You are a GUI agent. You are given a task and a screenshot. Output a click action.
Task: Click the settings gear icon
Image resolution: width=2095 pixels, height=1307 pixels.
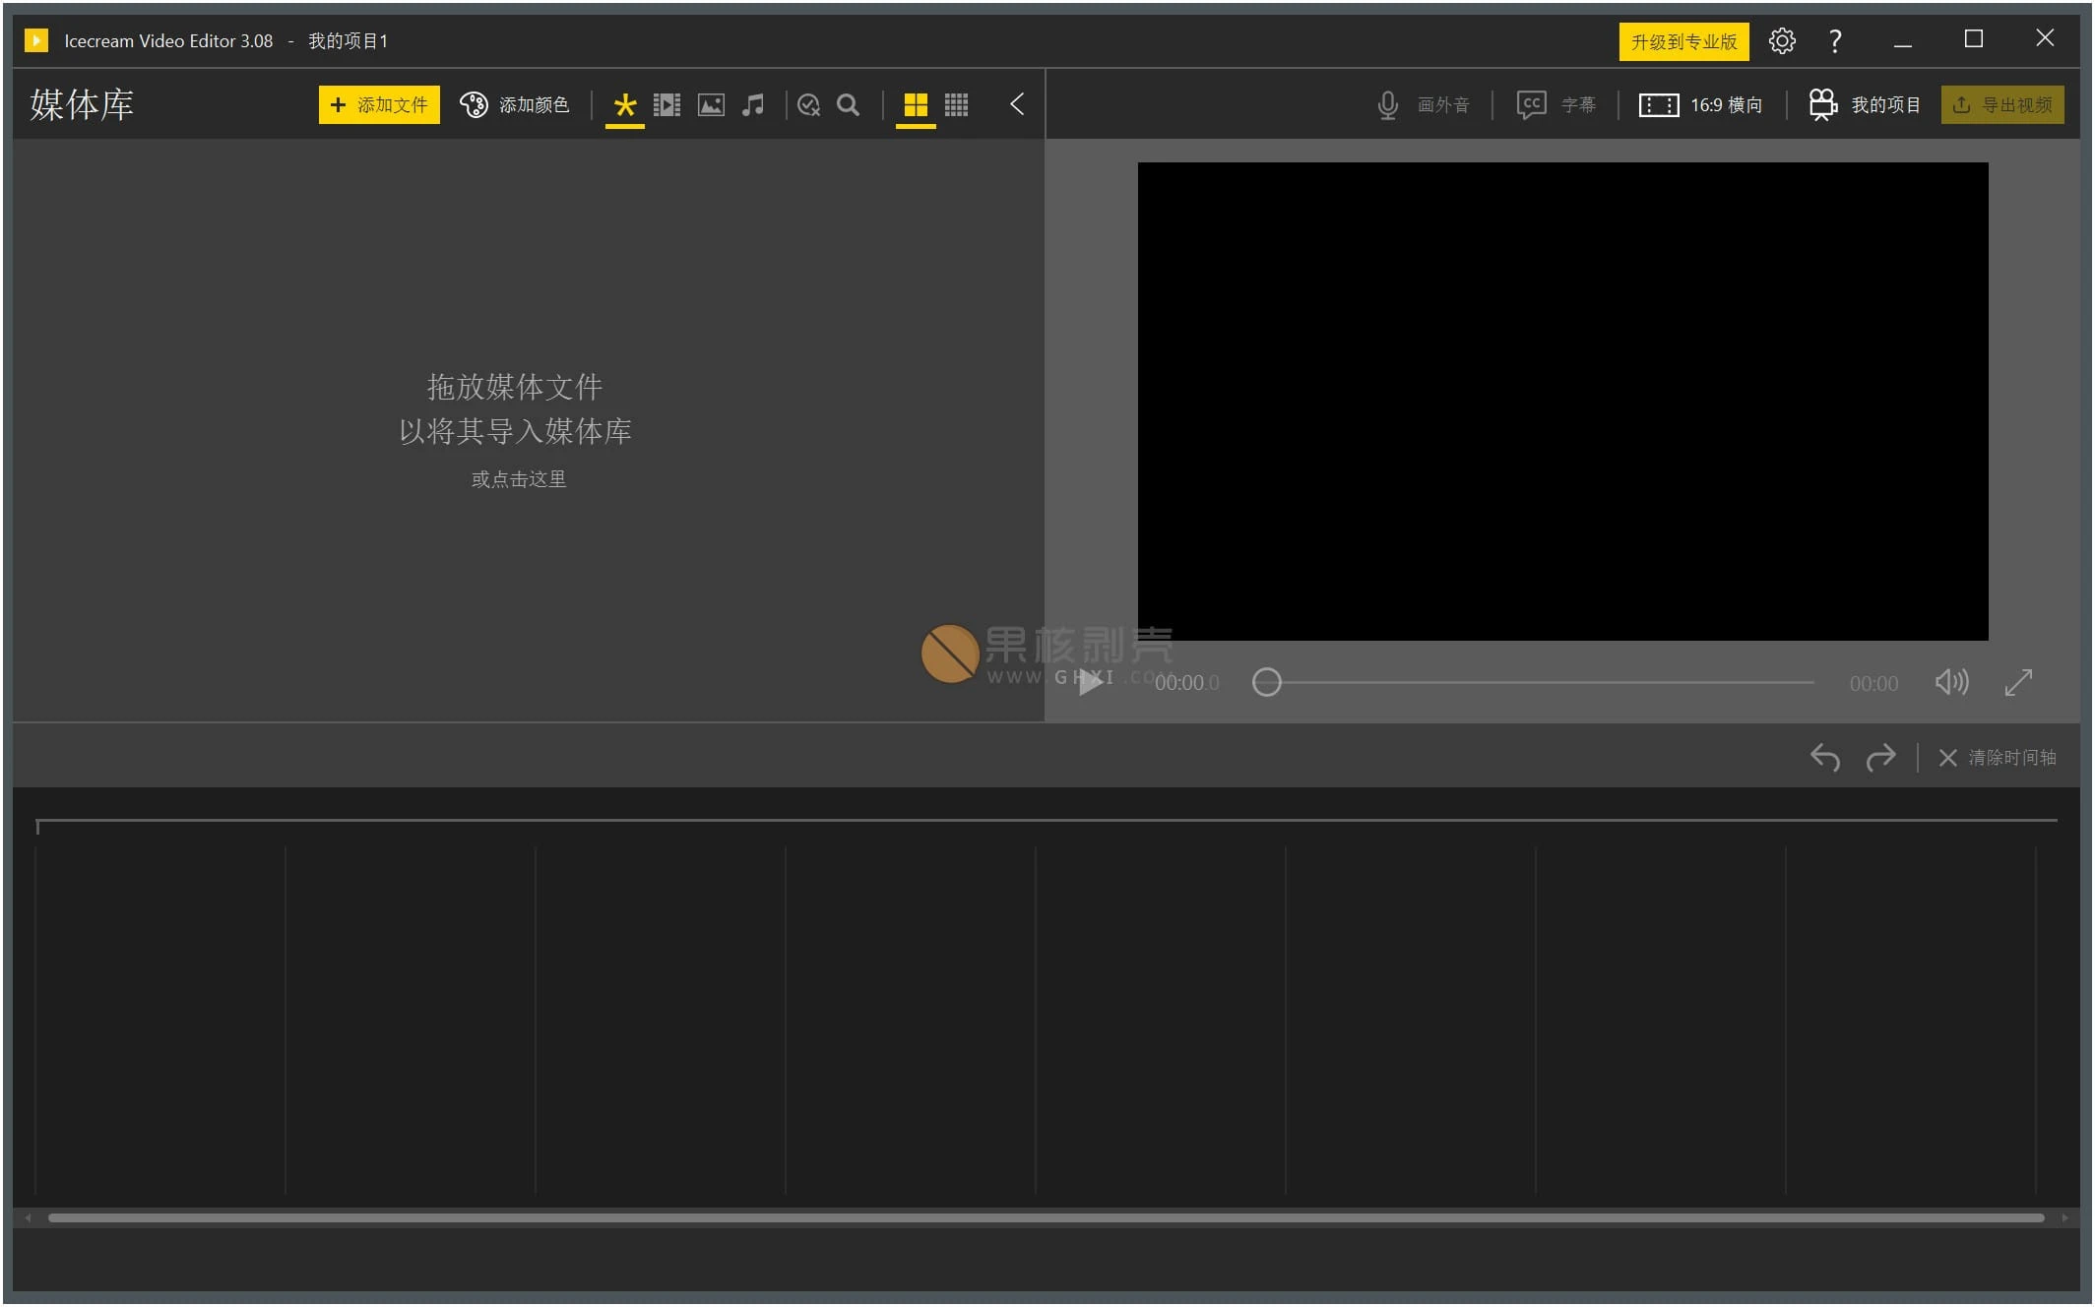click(1782, 40)
